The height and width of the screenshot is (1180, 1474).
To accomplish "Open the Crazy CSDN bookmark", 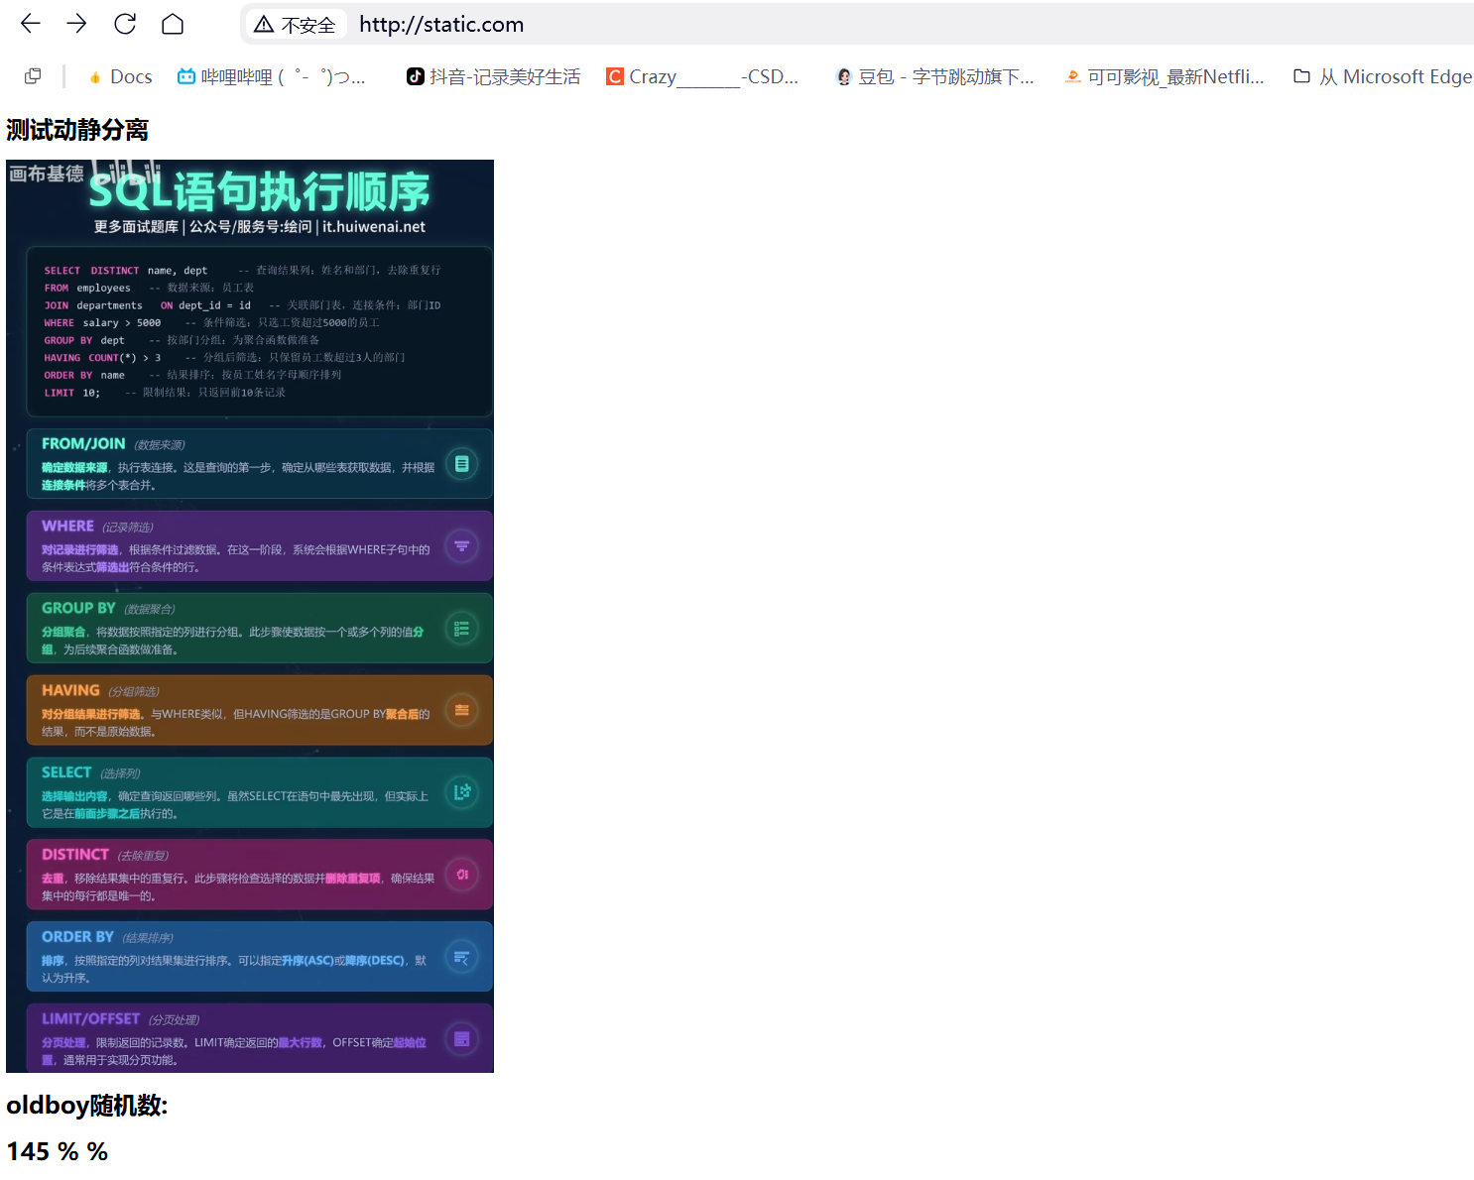I will tap(702, 76).
